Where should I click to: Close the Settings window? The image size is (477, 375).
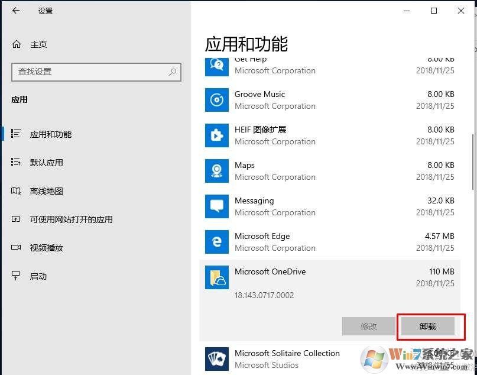[x=461, y=11]
